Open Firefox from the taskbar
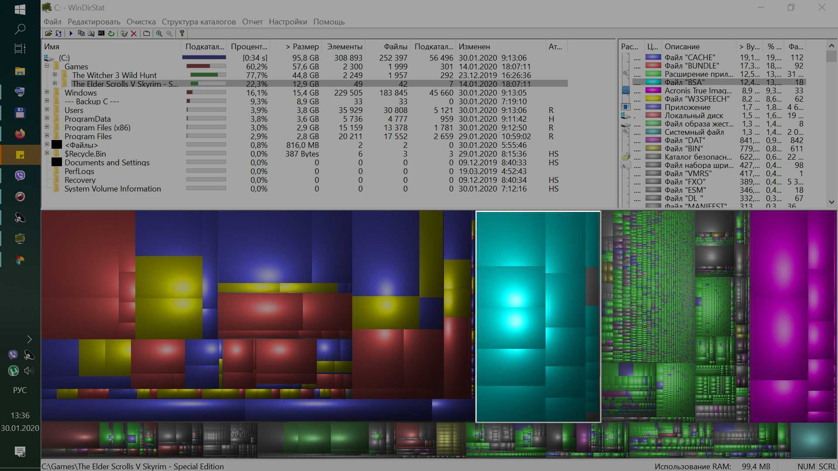838x471 pixels. click(20, 134)
